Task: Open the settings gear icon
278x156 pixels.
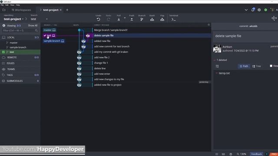Action: pyautogui.click(x=259, y=10)
